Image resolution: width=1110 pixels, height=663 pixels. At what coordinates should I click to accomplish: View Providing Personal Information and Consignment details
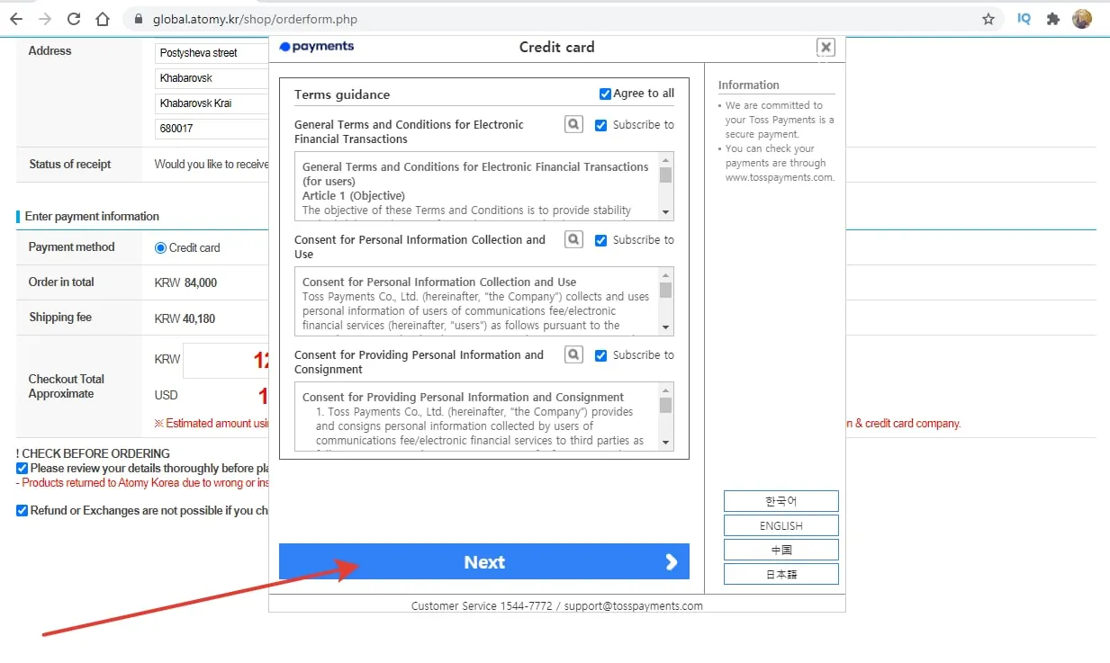point(573,354)
